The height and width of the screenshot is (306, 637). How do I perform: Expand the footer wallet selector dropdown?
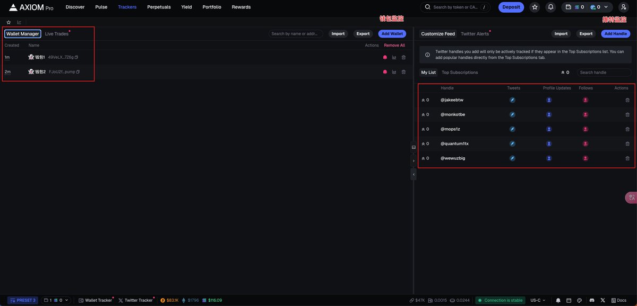[56, 300]
